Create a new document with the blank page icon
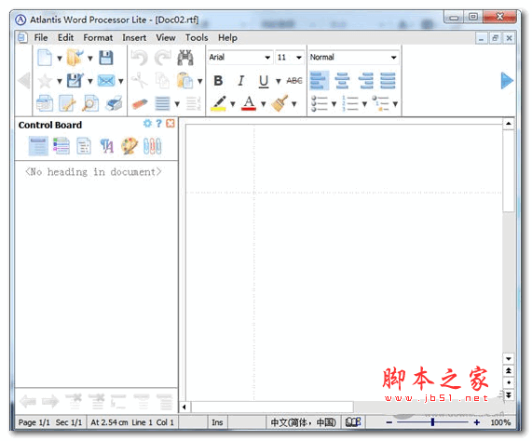This screenshot has width=532, height=441. click(x=45, y=58)
